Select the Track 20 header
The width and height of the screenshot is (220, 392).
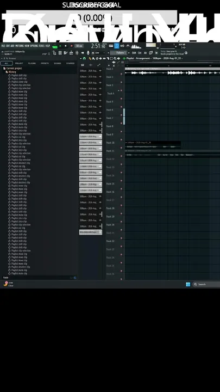tap(110, 225)
